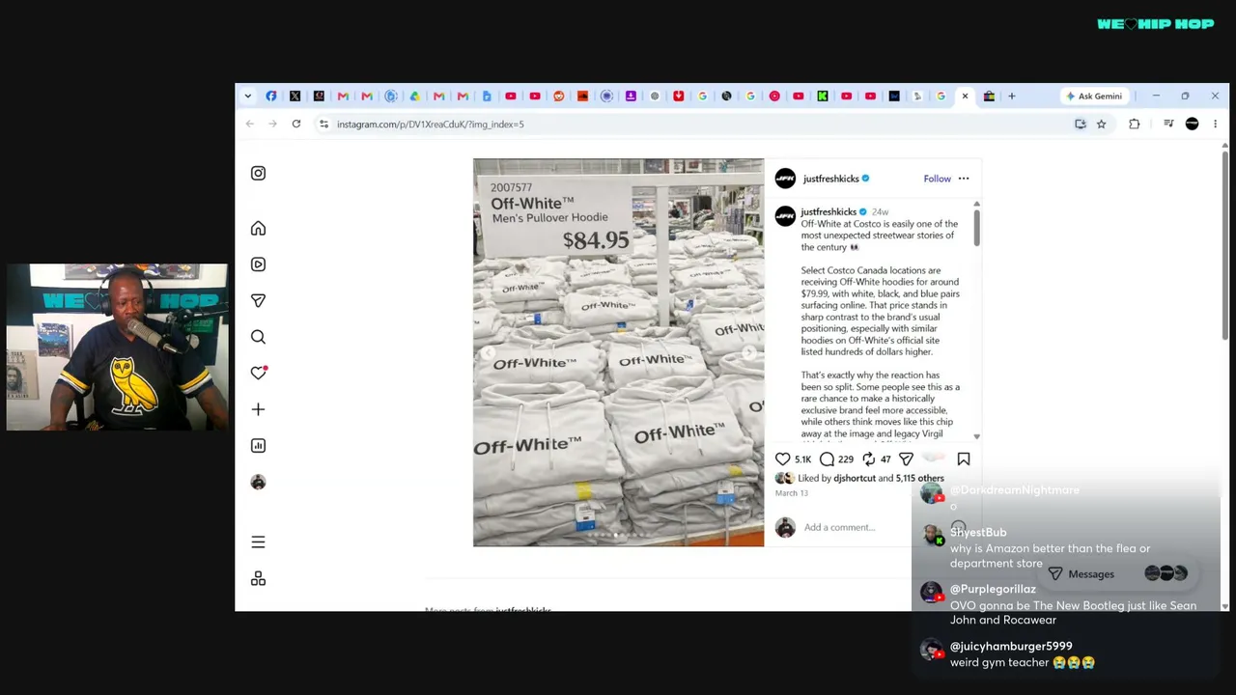Open the Extensions puzzle icon
Image resolution: width=1236 pixels, height=695 pixels.
[1135, 124]
